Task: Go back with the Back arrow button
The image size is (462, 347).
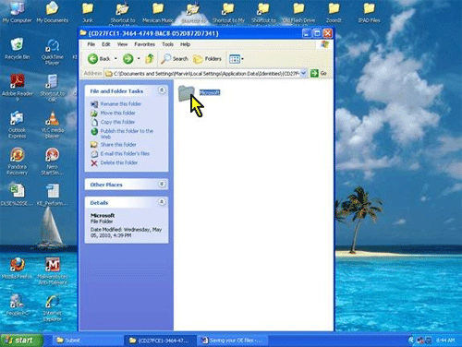Action: tap(99, 58)
